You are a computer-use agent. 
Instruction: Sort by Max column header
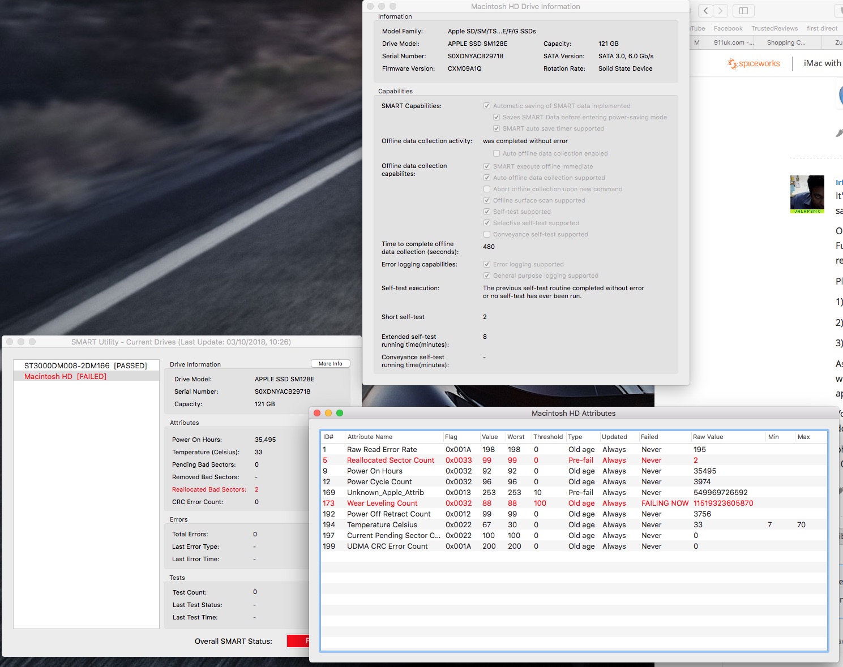(x=811, y=437)
